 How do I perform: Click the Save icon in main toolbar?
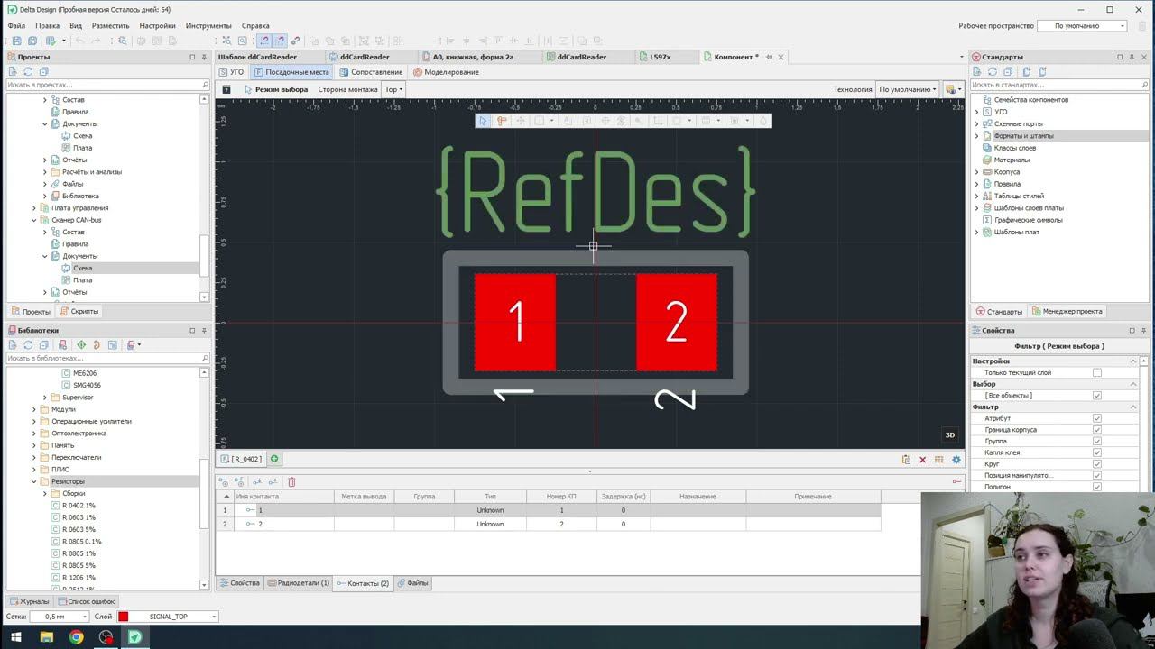click(x=17, y=41)
